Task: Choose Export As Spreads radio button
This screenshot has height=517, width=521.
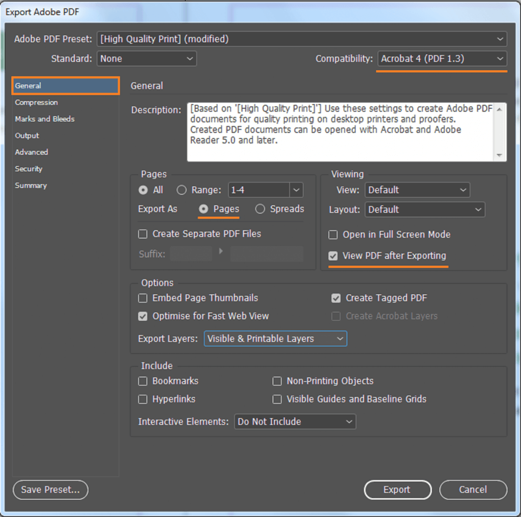Action: [x=260, y=209]
